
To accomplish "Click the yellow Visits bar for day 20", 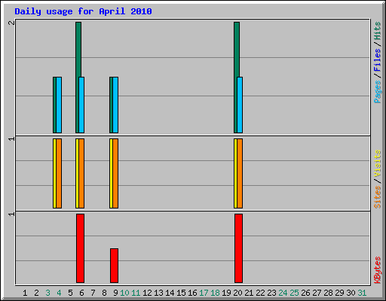I will 235,173.
